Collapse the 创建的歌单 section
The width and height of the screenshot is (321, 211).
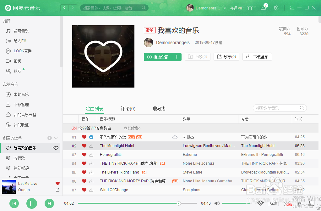pos(56,138)
